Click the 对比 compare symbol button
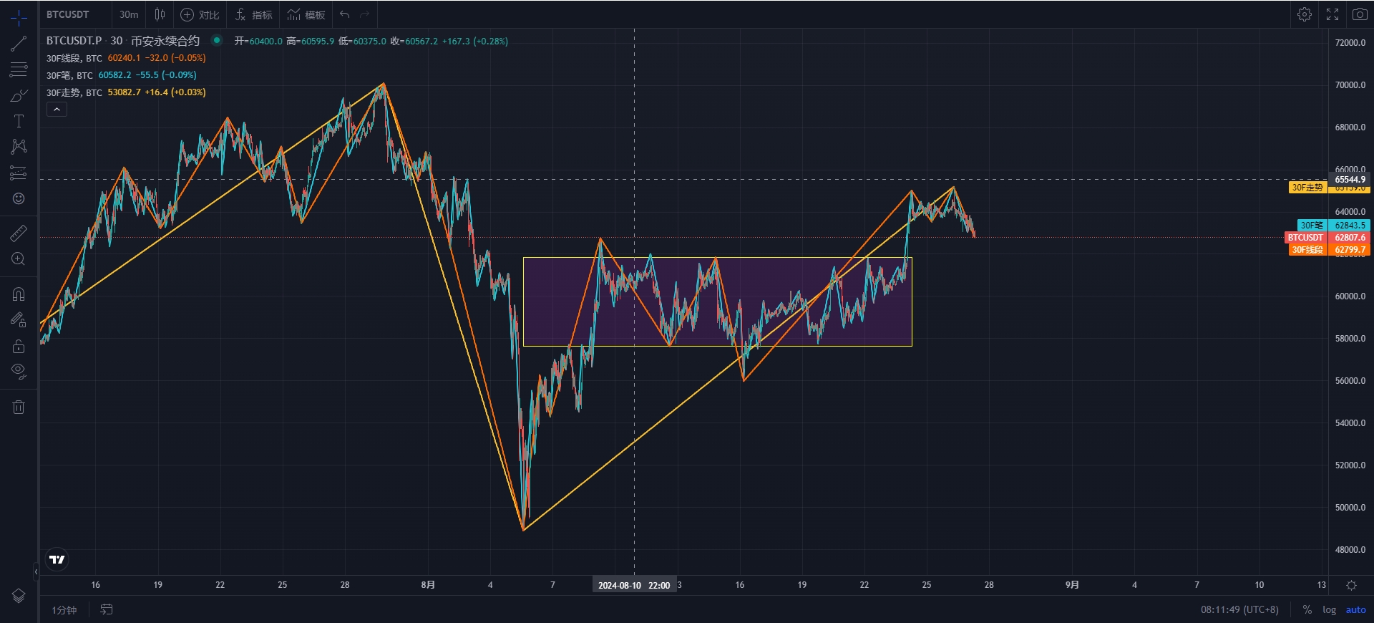 tap(200, 14)
